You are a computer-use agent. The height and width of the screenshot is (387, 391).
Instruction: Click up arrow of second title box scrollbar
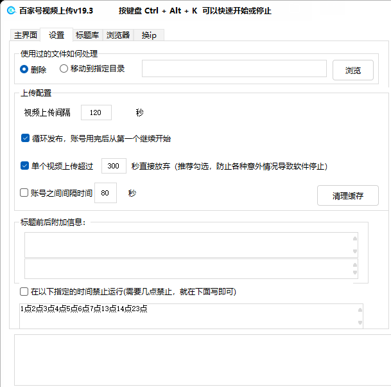(x=355, y=265)
